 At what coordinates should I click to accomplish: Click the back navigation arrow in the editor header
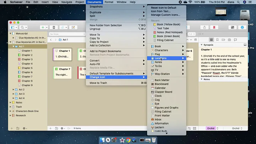(51, 40)
